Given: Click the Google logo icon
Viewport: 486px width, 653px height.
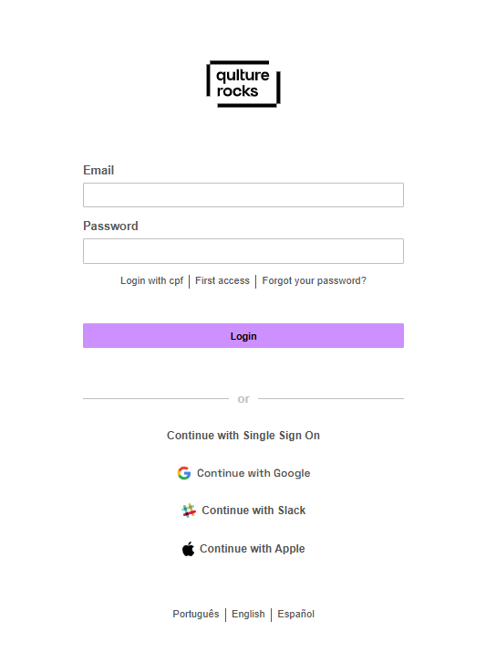Looking at the screenshot, I should [x=184, y=473].
